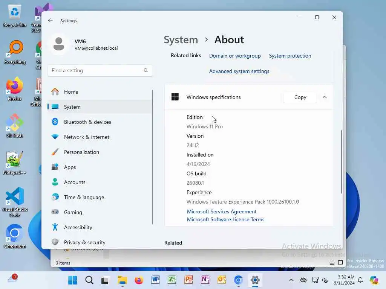Click the Time & language globe icon
Screen dimensions: 386x289
(55, 197)
